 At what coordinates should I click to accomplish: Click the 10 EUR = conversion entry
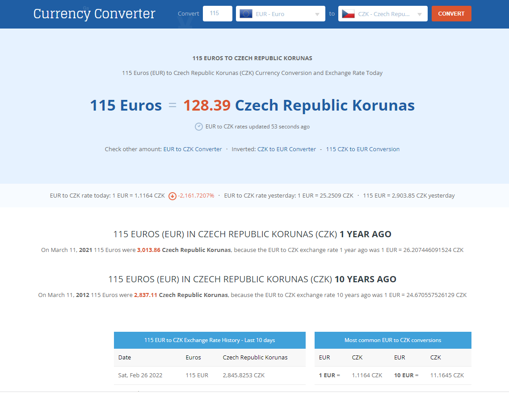[406, 375]
